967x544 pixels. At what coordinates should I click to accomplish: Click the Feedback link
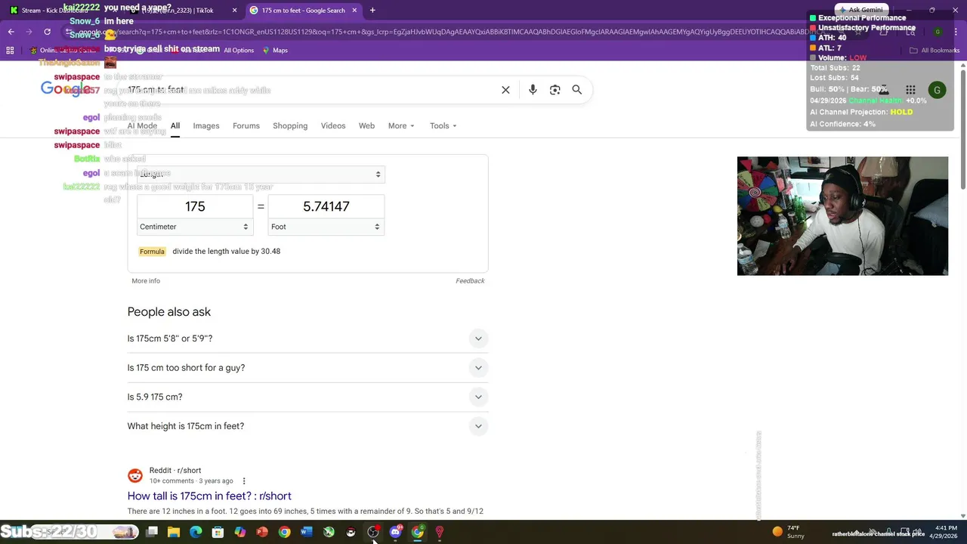tap(470, 281)
